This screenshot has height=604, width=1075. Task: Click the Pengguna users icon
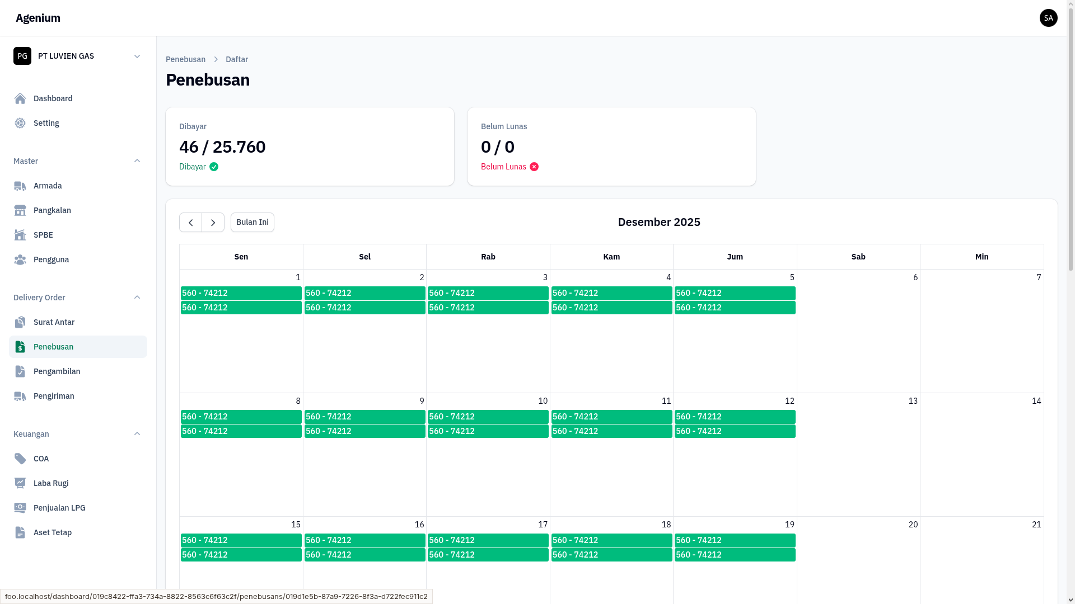20,259
